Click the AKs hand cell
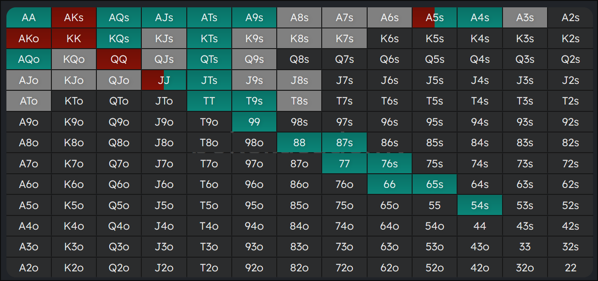 coord(73,18)
